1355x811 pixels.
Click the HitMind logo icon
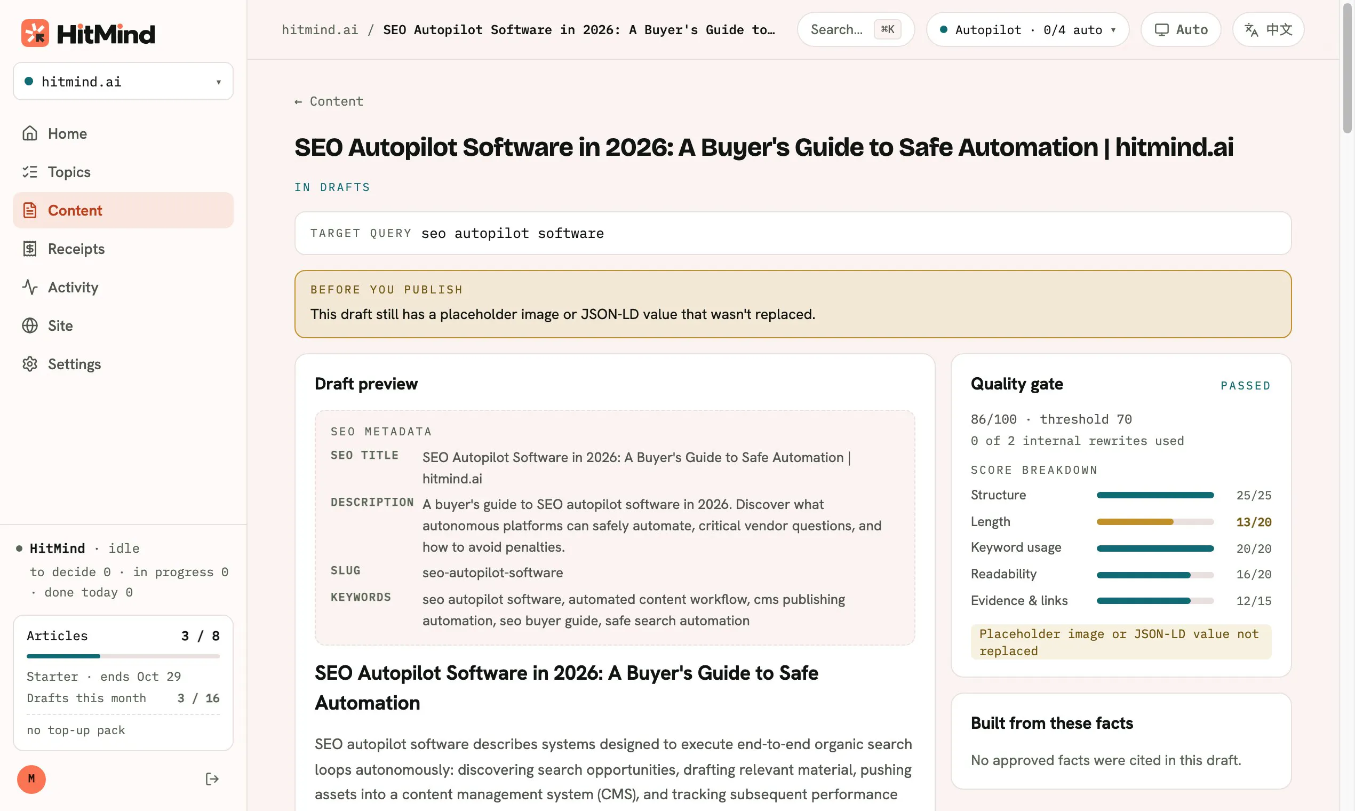point(35,33)
